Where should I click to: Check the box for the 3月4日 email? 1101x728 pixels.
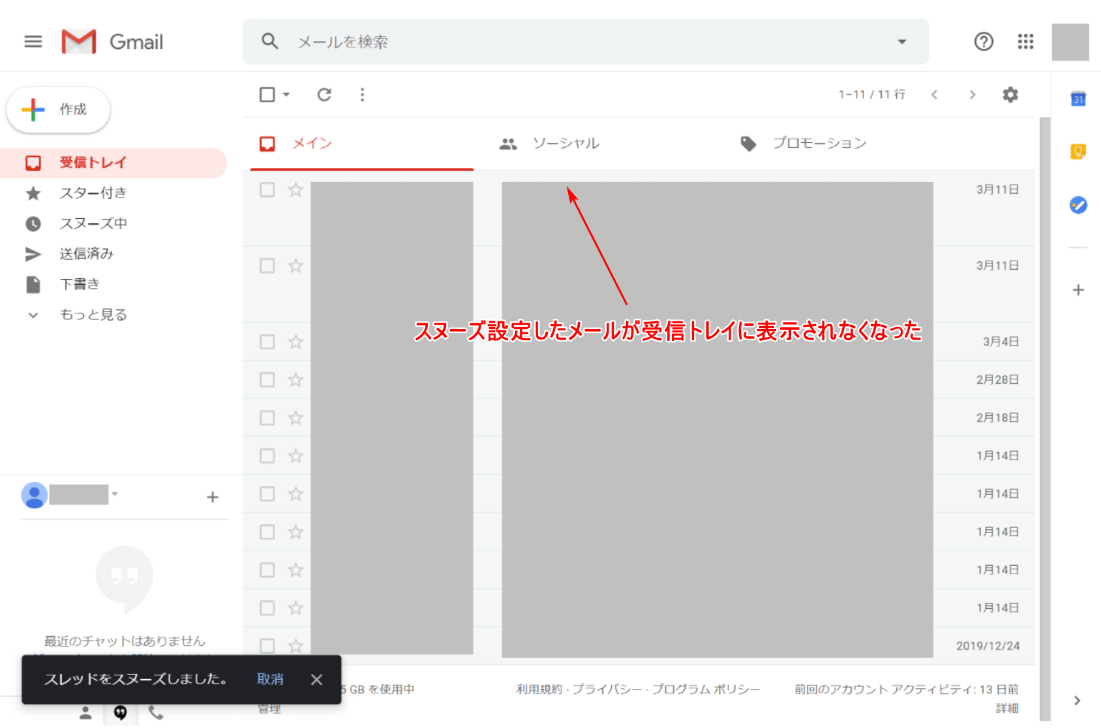267,342
